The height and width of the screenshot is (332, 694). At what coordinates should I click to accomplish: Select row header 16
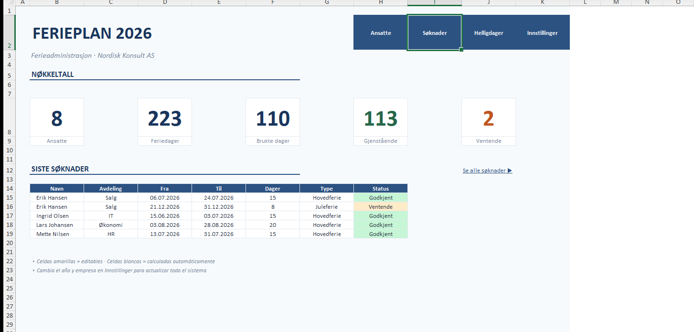[8, 207]
